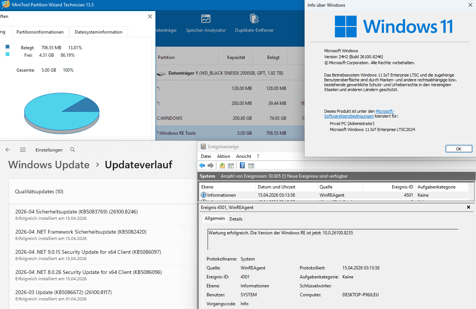Click the Ereignisanzeige title bar app icon
This screenshot has width=476, height=309.
203,147
